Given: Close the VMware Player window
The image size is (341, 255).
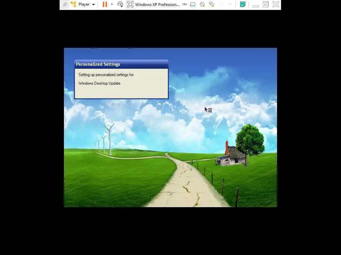Looking at the screenshot, I should pyautogui.click(x=275, y=4).
